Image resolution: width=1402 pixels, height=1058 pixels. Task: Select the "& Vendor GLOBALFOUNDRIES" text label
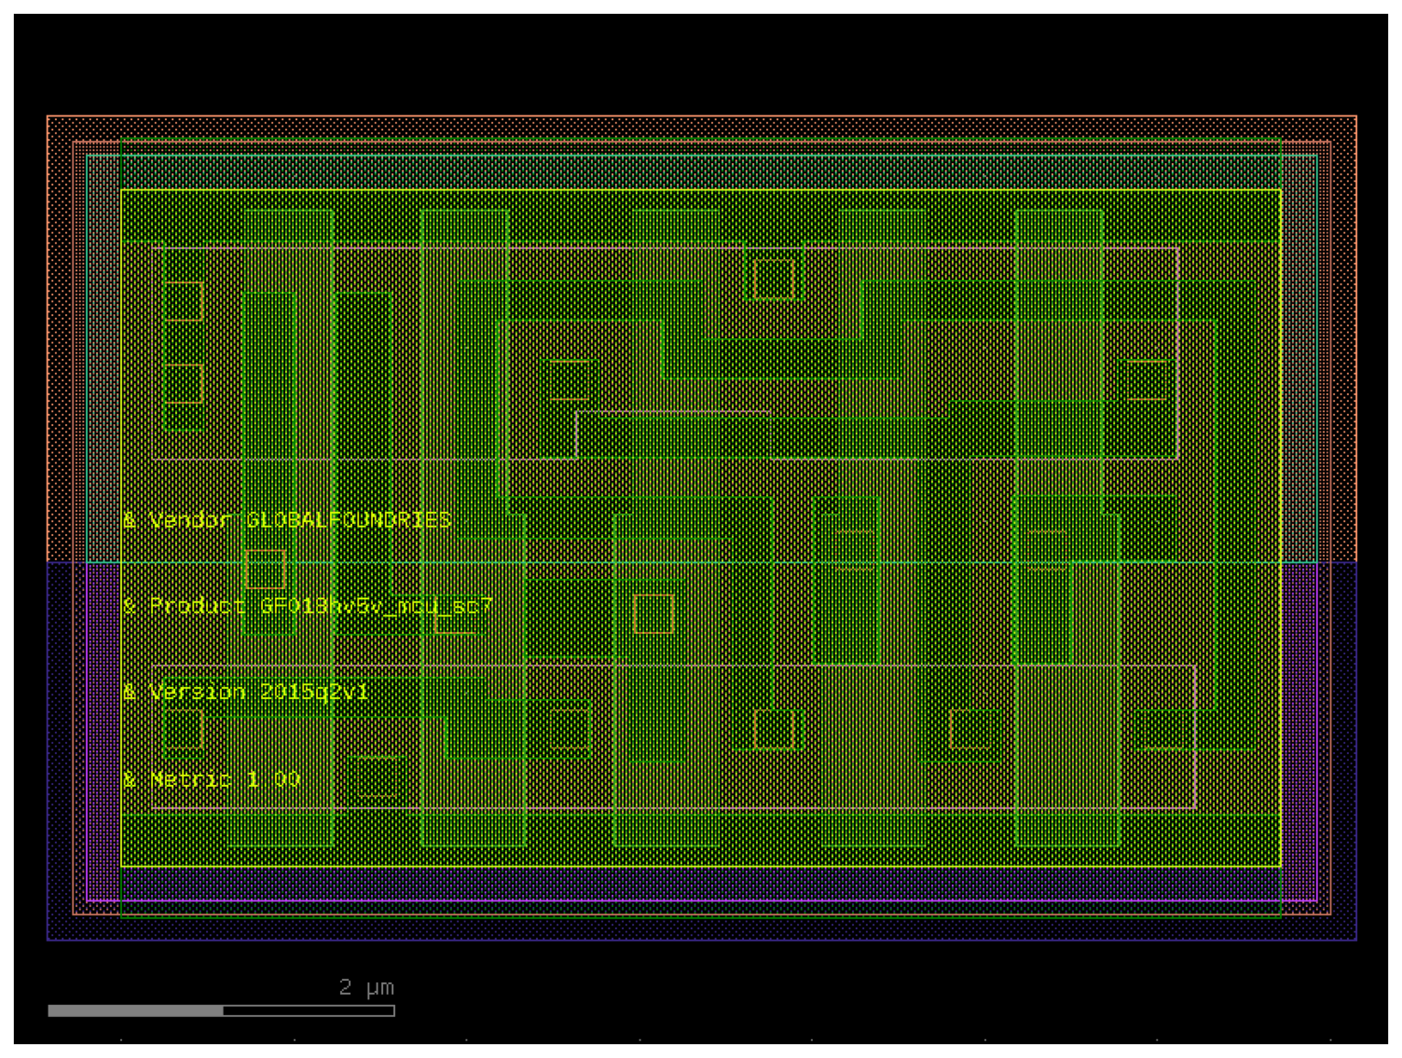(x=287, y=520)
